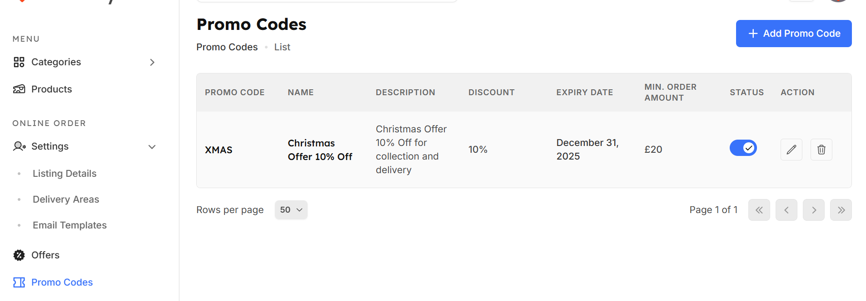Image resolution: width=866 pixels, height=301 pixels.
Task: Collapse the Settings submenu chevron
Action: (x=152, y=147)
